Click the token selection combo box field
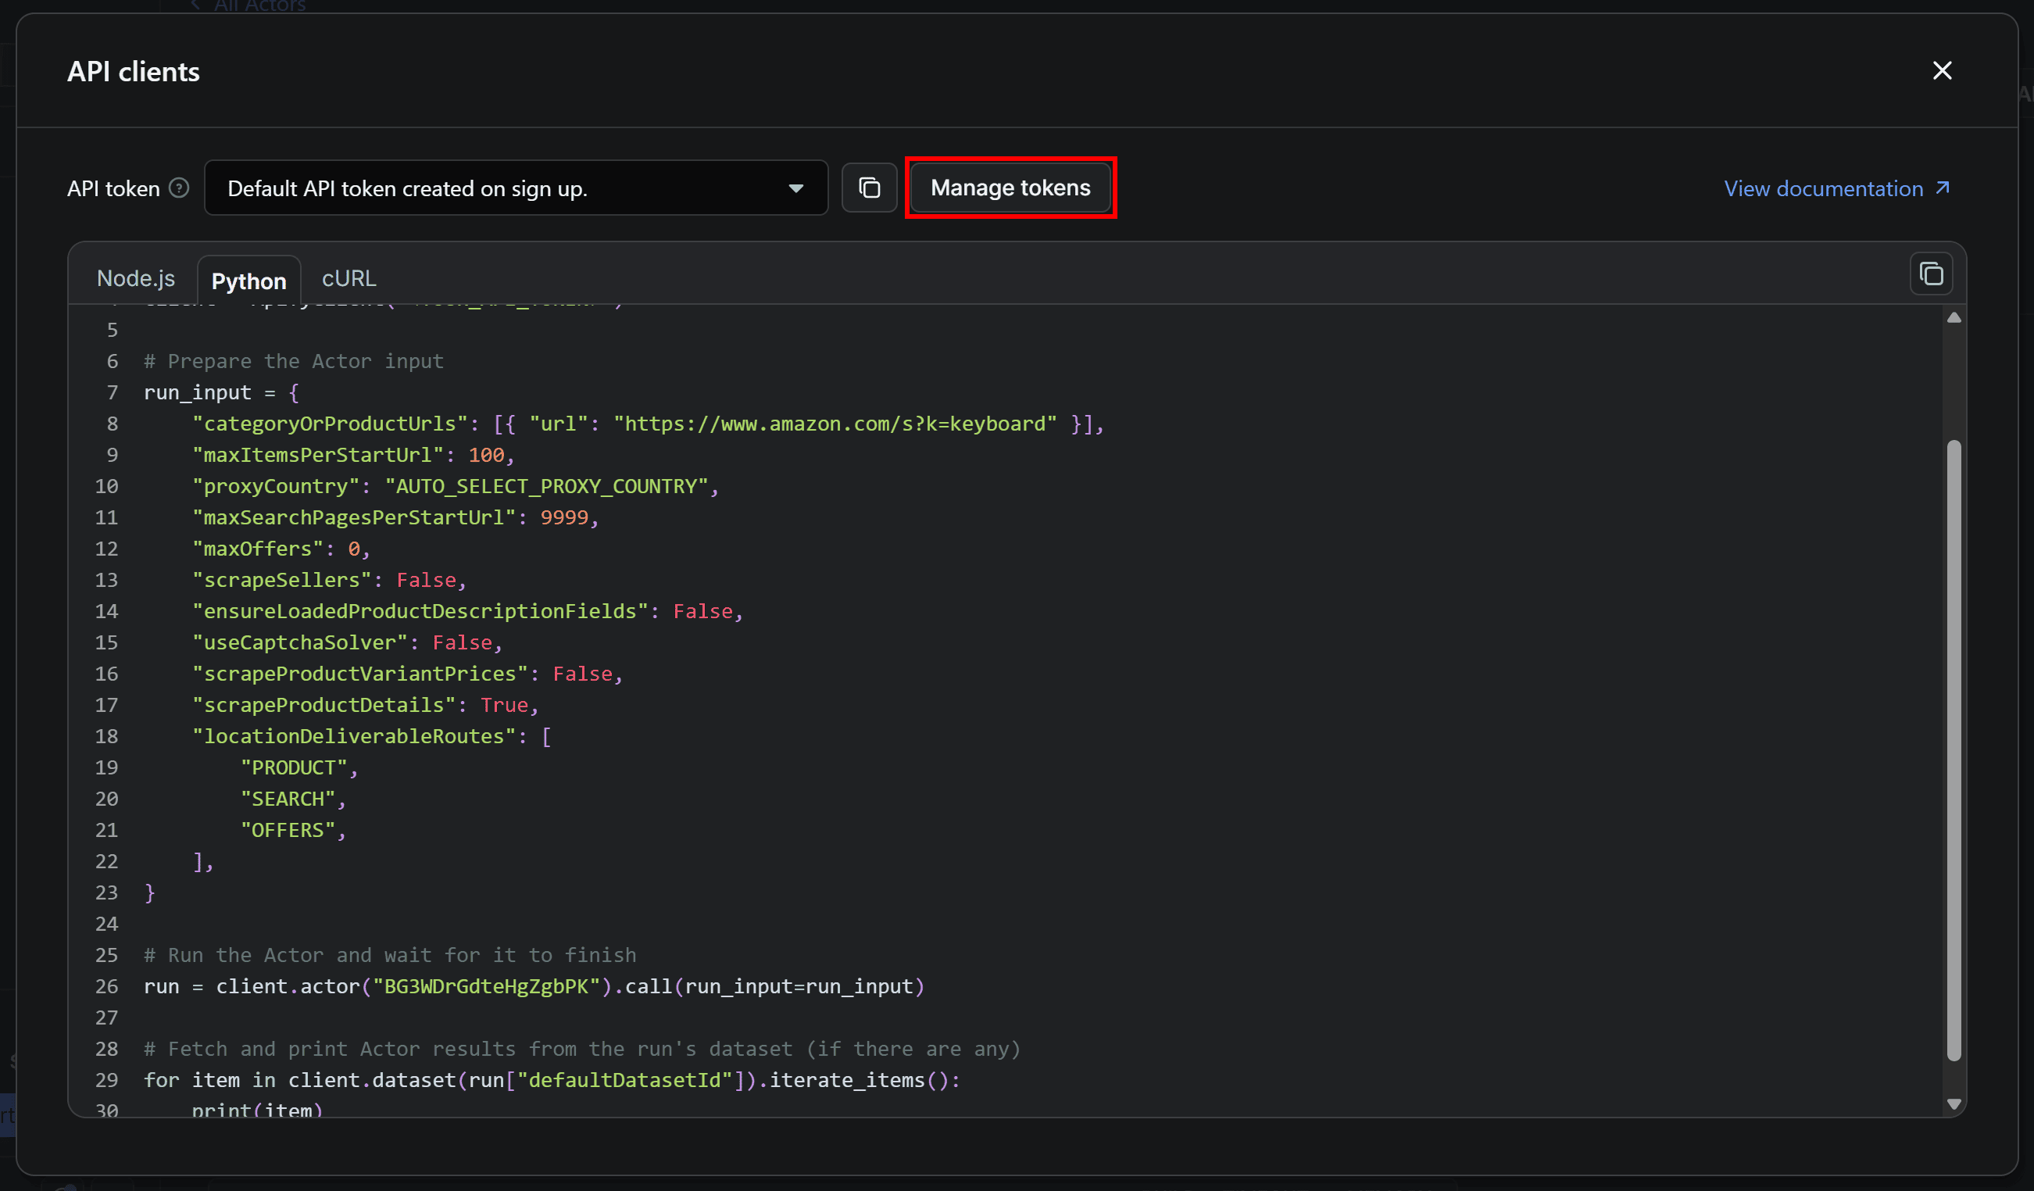This screenshot has height=1191, width=2034. point(517,188)
